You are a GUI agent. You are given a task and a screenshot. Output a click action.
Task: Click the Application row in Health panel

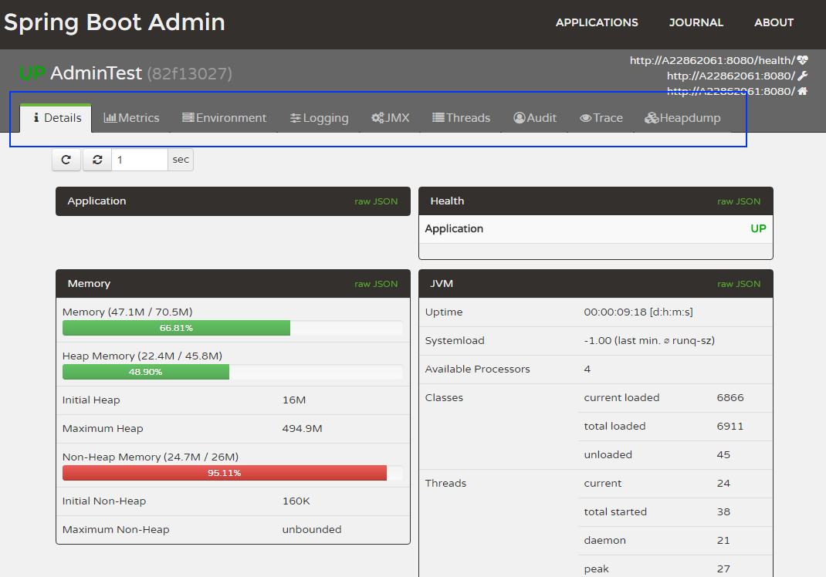596,229
